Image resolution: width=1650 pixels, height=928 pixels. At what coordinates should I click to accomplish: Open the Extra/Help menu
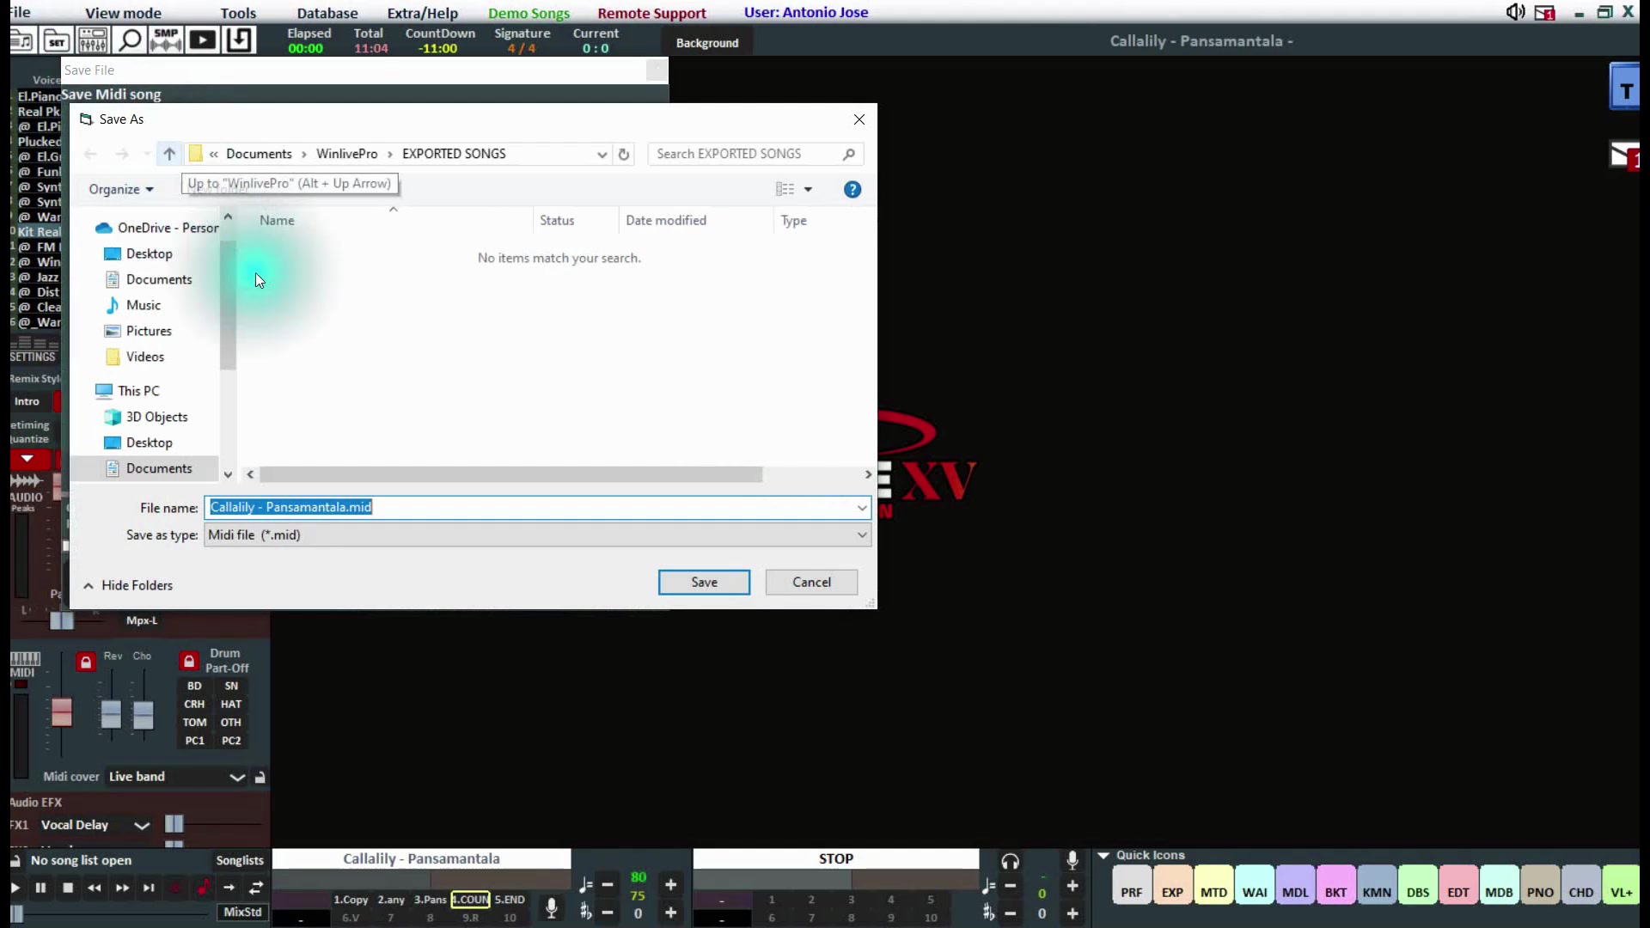(x=423, y=13)
